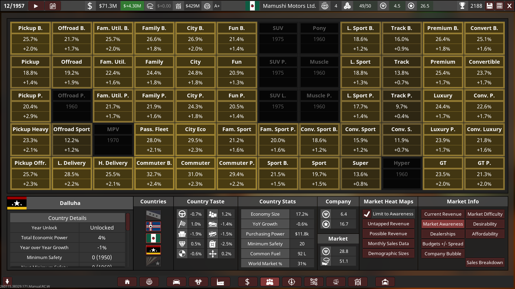Select the Market Awareness info mode
The width and height of the screenshot is (515, 289).
point(443,224)
